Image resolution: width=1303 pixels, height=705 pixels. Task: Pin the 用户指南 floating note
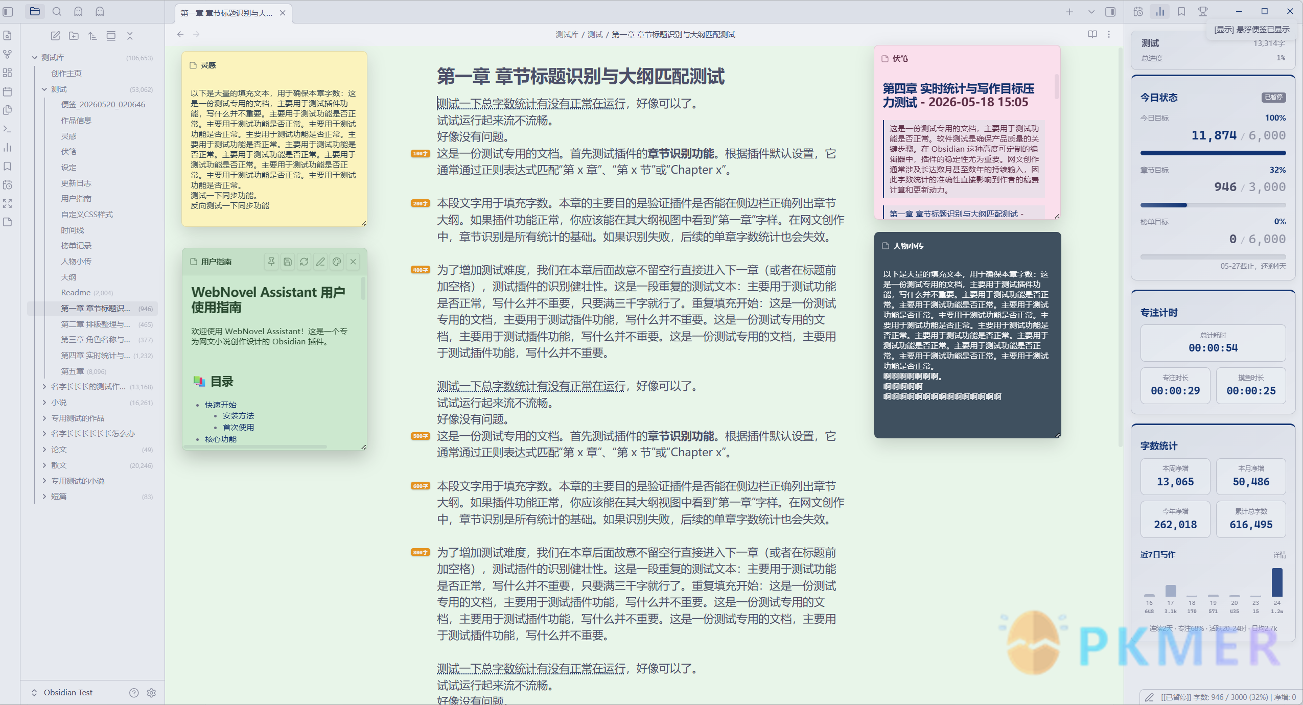tap(271, 262)
